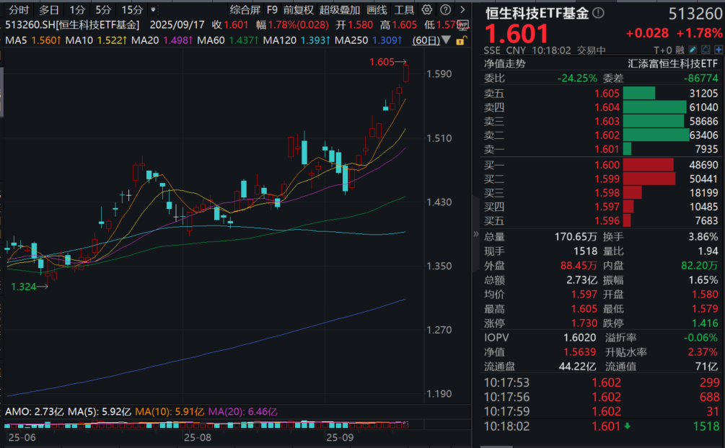Expand more period options after 15分
The height and width of the screenshot is (448, 725).
[152, 10]
